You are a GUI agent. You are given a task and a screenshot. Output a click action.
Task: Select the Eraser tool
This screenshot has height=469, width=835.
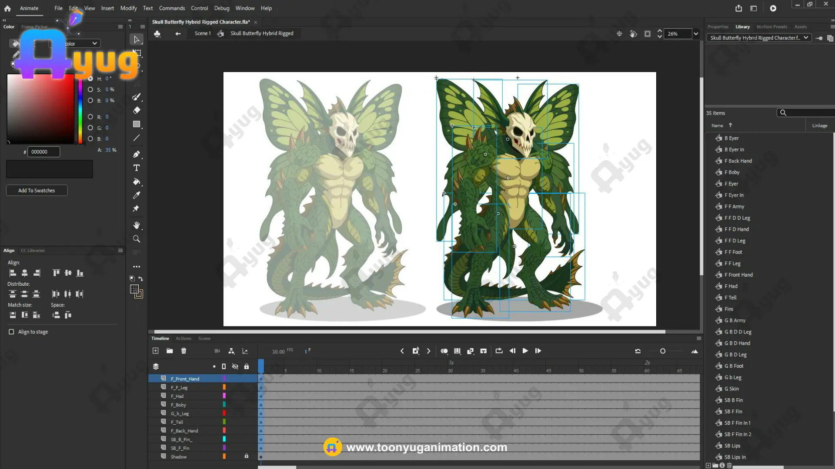coord(137,110)
